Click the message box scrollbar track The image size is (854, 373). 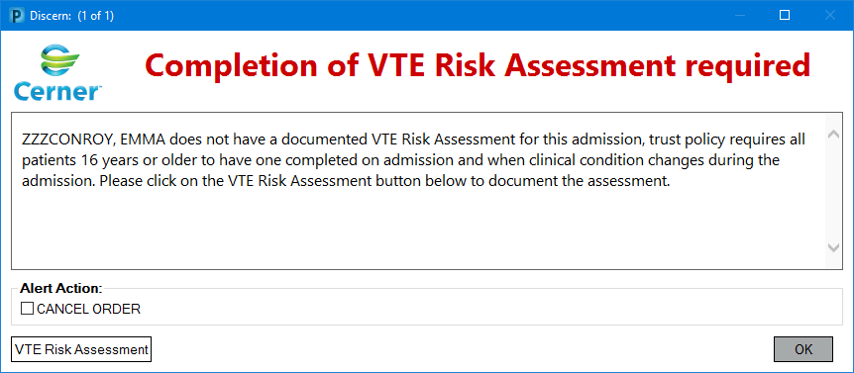pyautogui.click(x=833, y=191)
